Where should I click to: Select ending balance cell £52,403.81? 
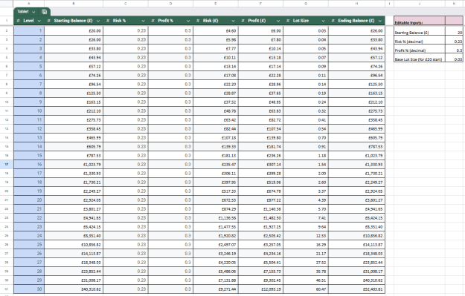pos(357,289)
